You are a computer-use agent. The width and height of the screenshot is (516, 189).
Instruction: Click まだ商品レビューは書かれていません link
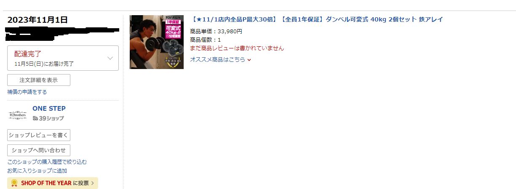point(237,48)
